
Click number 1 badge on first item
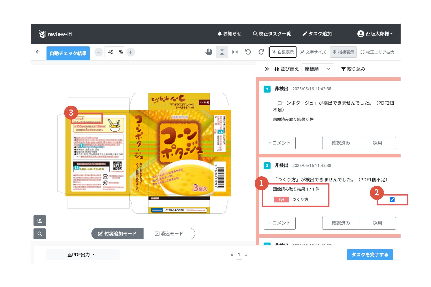coord(267,89)
